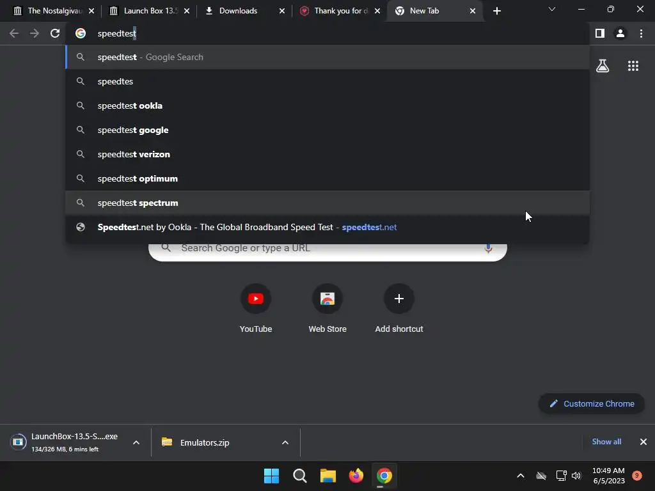
Task: Select the speedtest spectrum suggestion
Action: pyautogui.click(x=327, y=203)
